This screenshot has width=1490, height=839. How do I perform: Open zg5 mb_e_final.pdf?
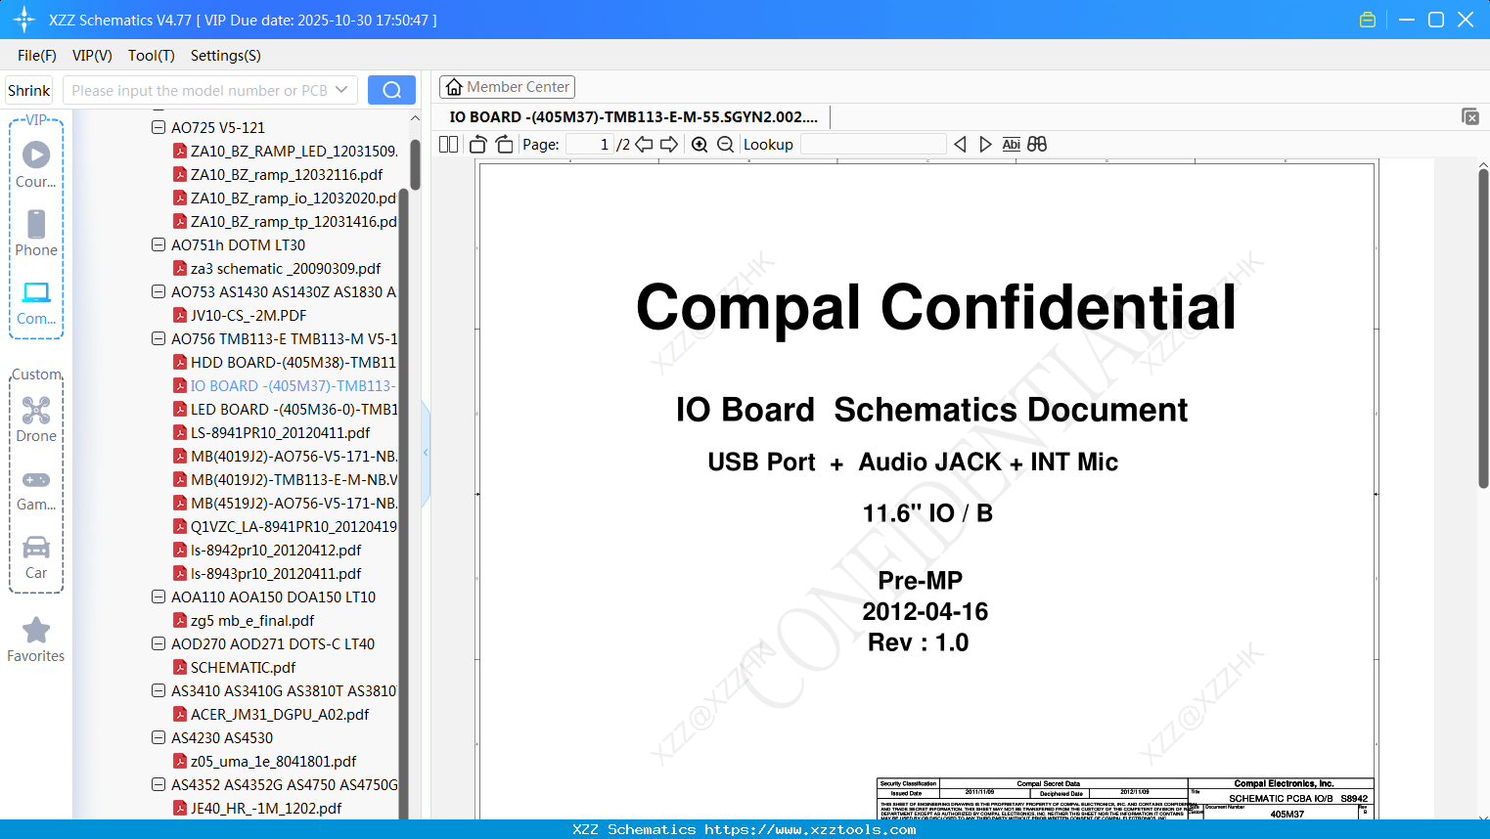click(x=252, y=620)
